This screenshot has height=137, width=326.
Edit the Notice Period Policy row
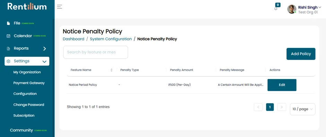pos(282,85)
